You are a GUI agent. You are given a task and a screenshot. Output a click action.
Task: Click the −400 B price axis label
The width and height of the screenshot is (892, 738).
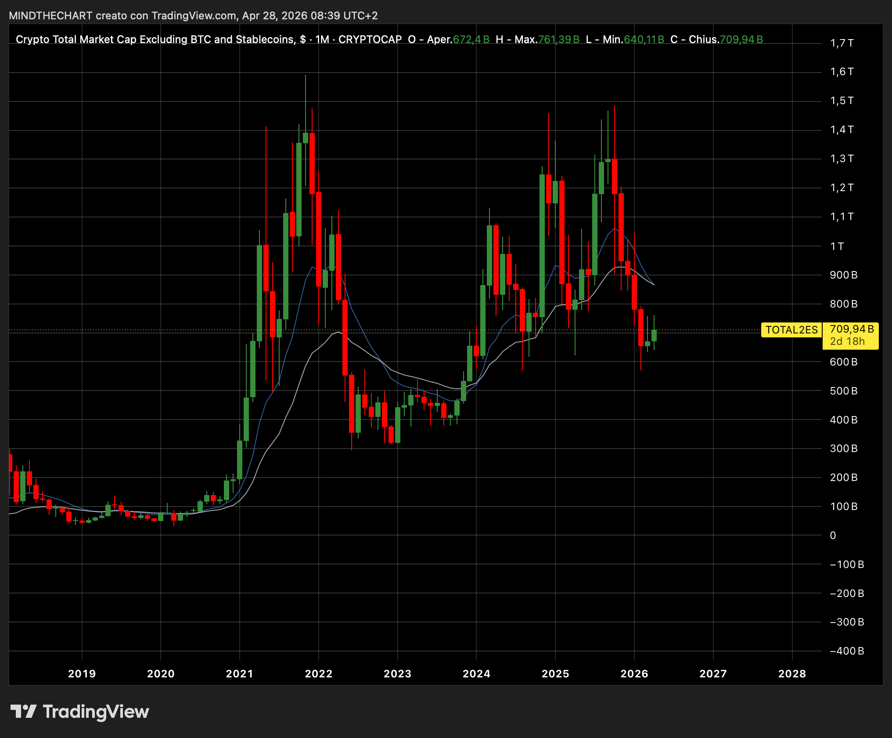point(847,651)
